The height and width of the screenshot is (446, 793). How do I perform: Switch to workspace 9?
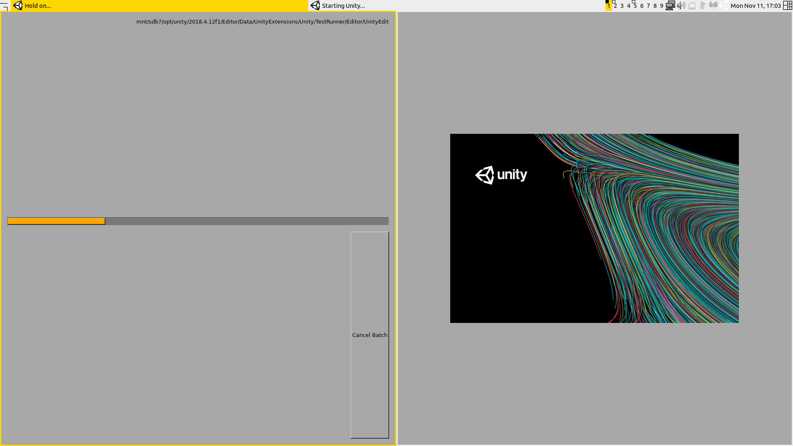(661, 6)
